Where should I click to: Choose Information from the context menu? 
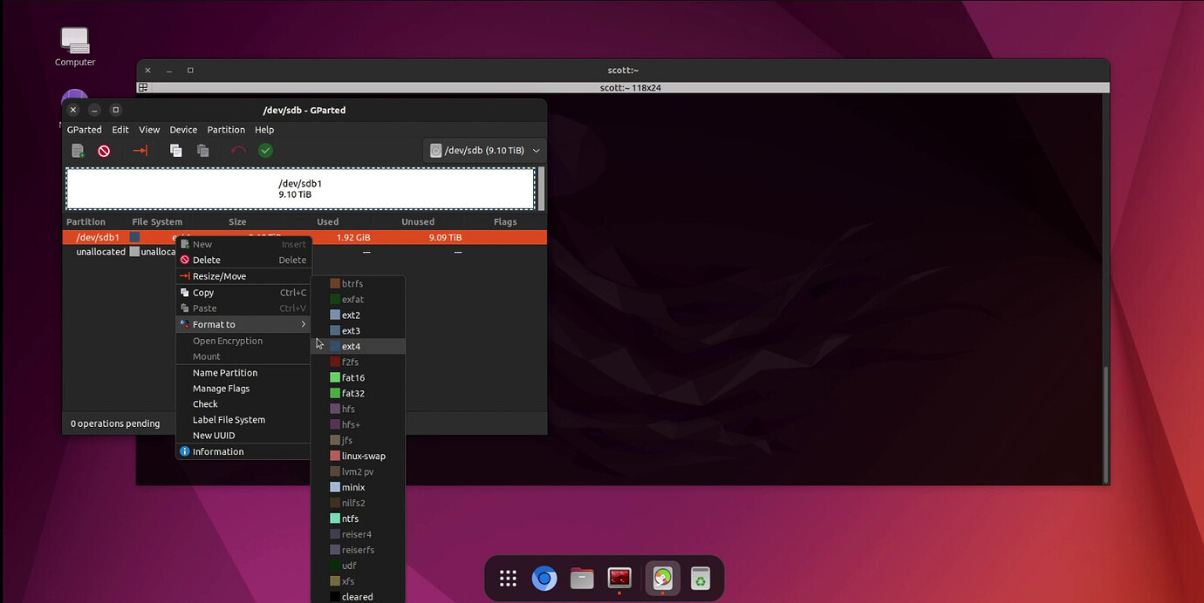click(x=218, y=451)
